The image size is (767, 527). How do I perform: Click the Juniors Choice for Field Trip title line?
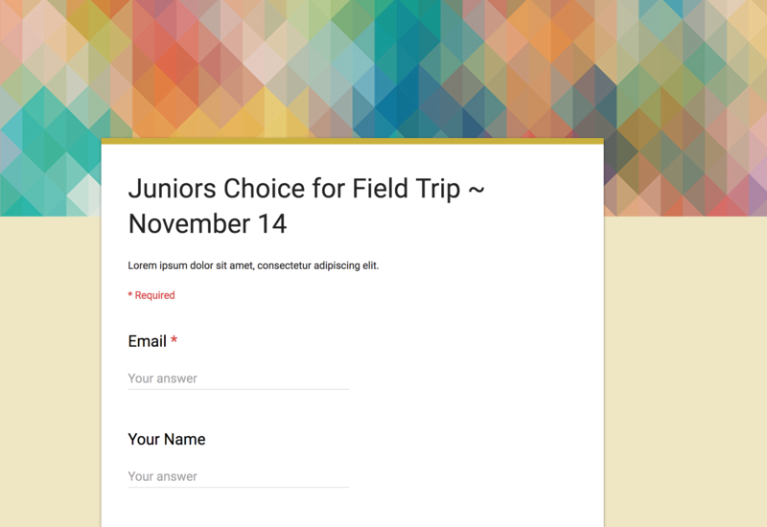pyautogui.click(x=306, y=189)
